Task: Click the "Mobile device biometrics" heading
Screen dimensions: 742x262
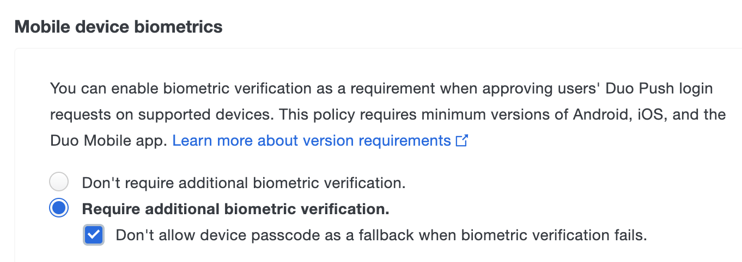Action: tap(118, 27)
